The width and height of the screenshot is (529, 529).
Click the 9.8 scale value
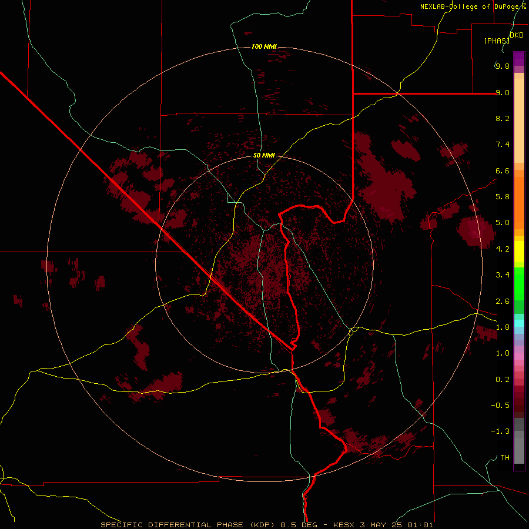(503, 66)
